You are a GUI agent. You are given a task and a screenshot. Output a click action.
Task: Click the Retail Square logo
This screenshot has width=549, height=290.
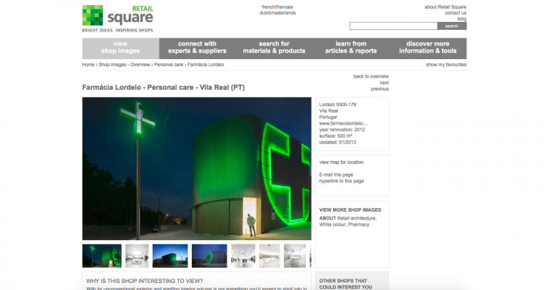click(118, 19)
